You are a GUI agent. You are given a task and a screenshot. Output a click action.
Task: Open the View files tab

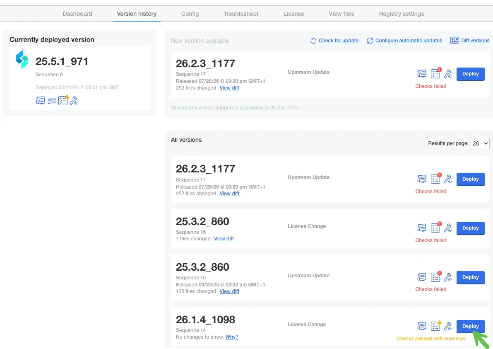click(341, 14)
